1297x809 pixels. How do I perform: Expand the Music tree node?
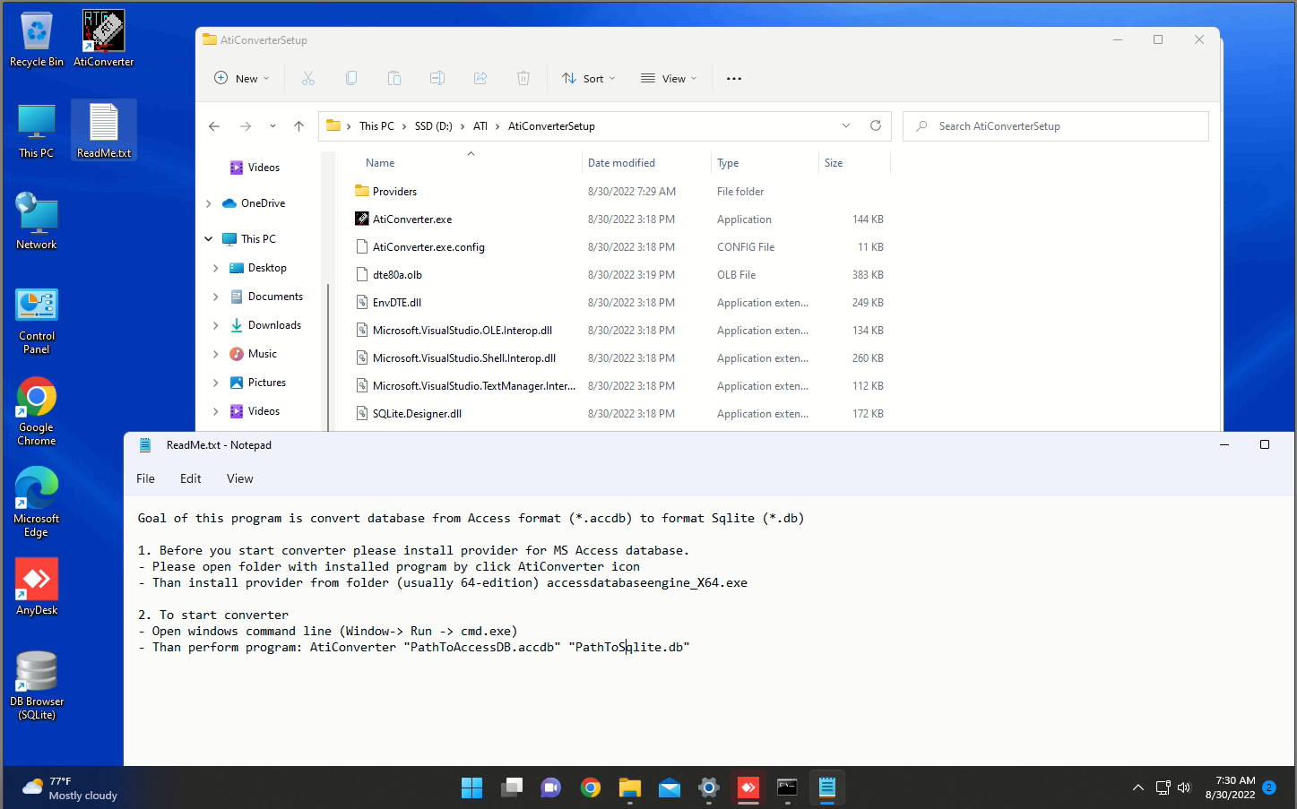click(216, 354)
